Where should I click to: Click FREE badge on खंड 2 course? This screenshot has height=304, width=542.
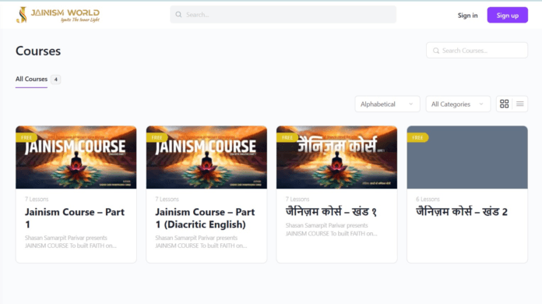point(417,138)
